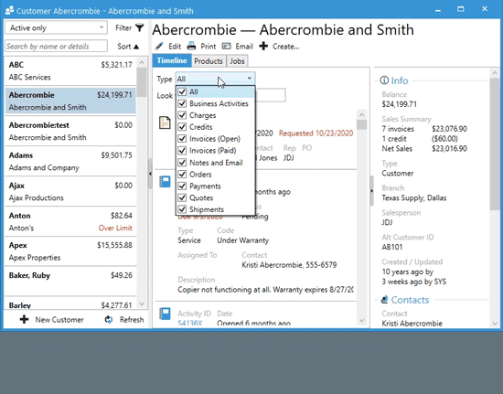Select the Anton's customer row
This screenshot has width=503, height=394.
click(70, 221)
